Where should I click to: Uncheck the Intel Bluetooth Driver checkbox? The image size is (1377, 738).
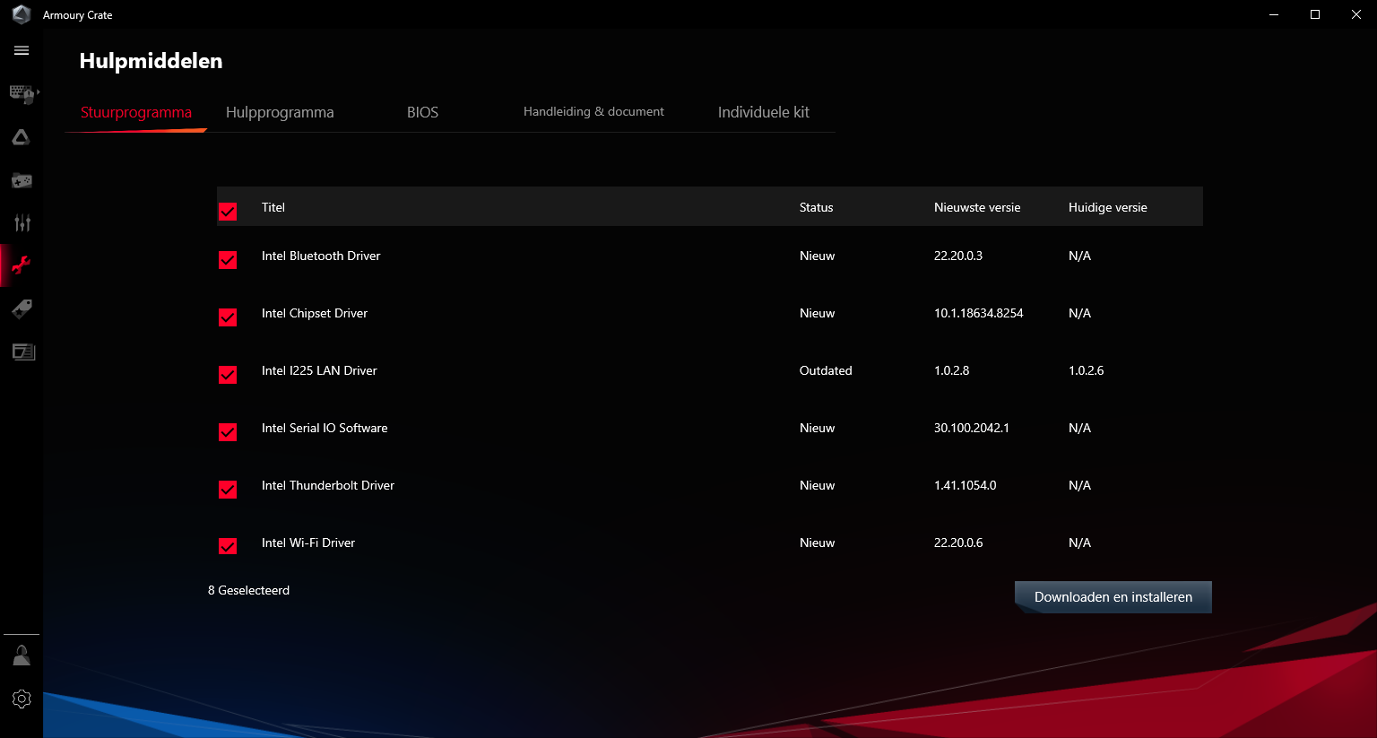coord(228,260)
